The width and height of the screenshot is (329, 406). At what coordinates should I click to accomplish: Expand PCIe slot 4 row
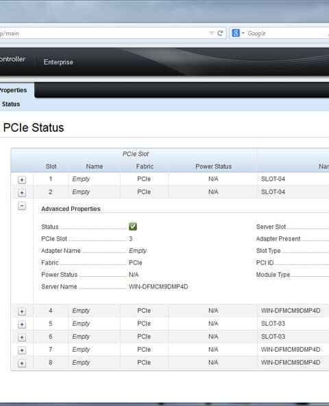coord(22,311)
